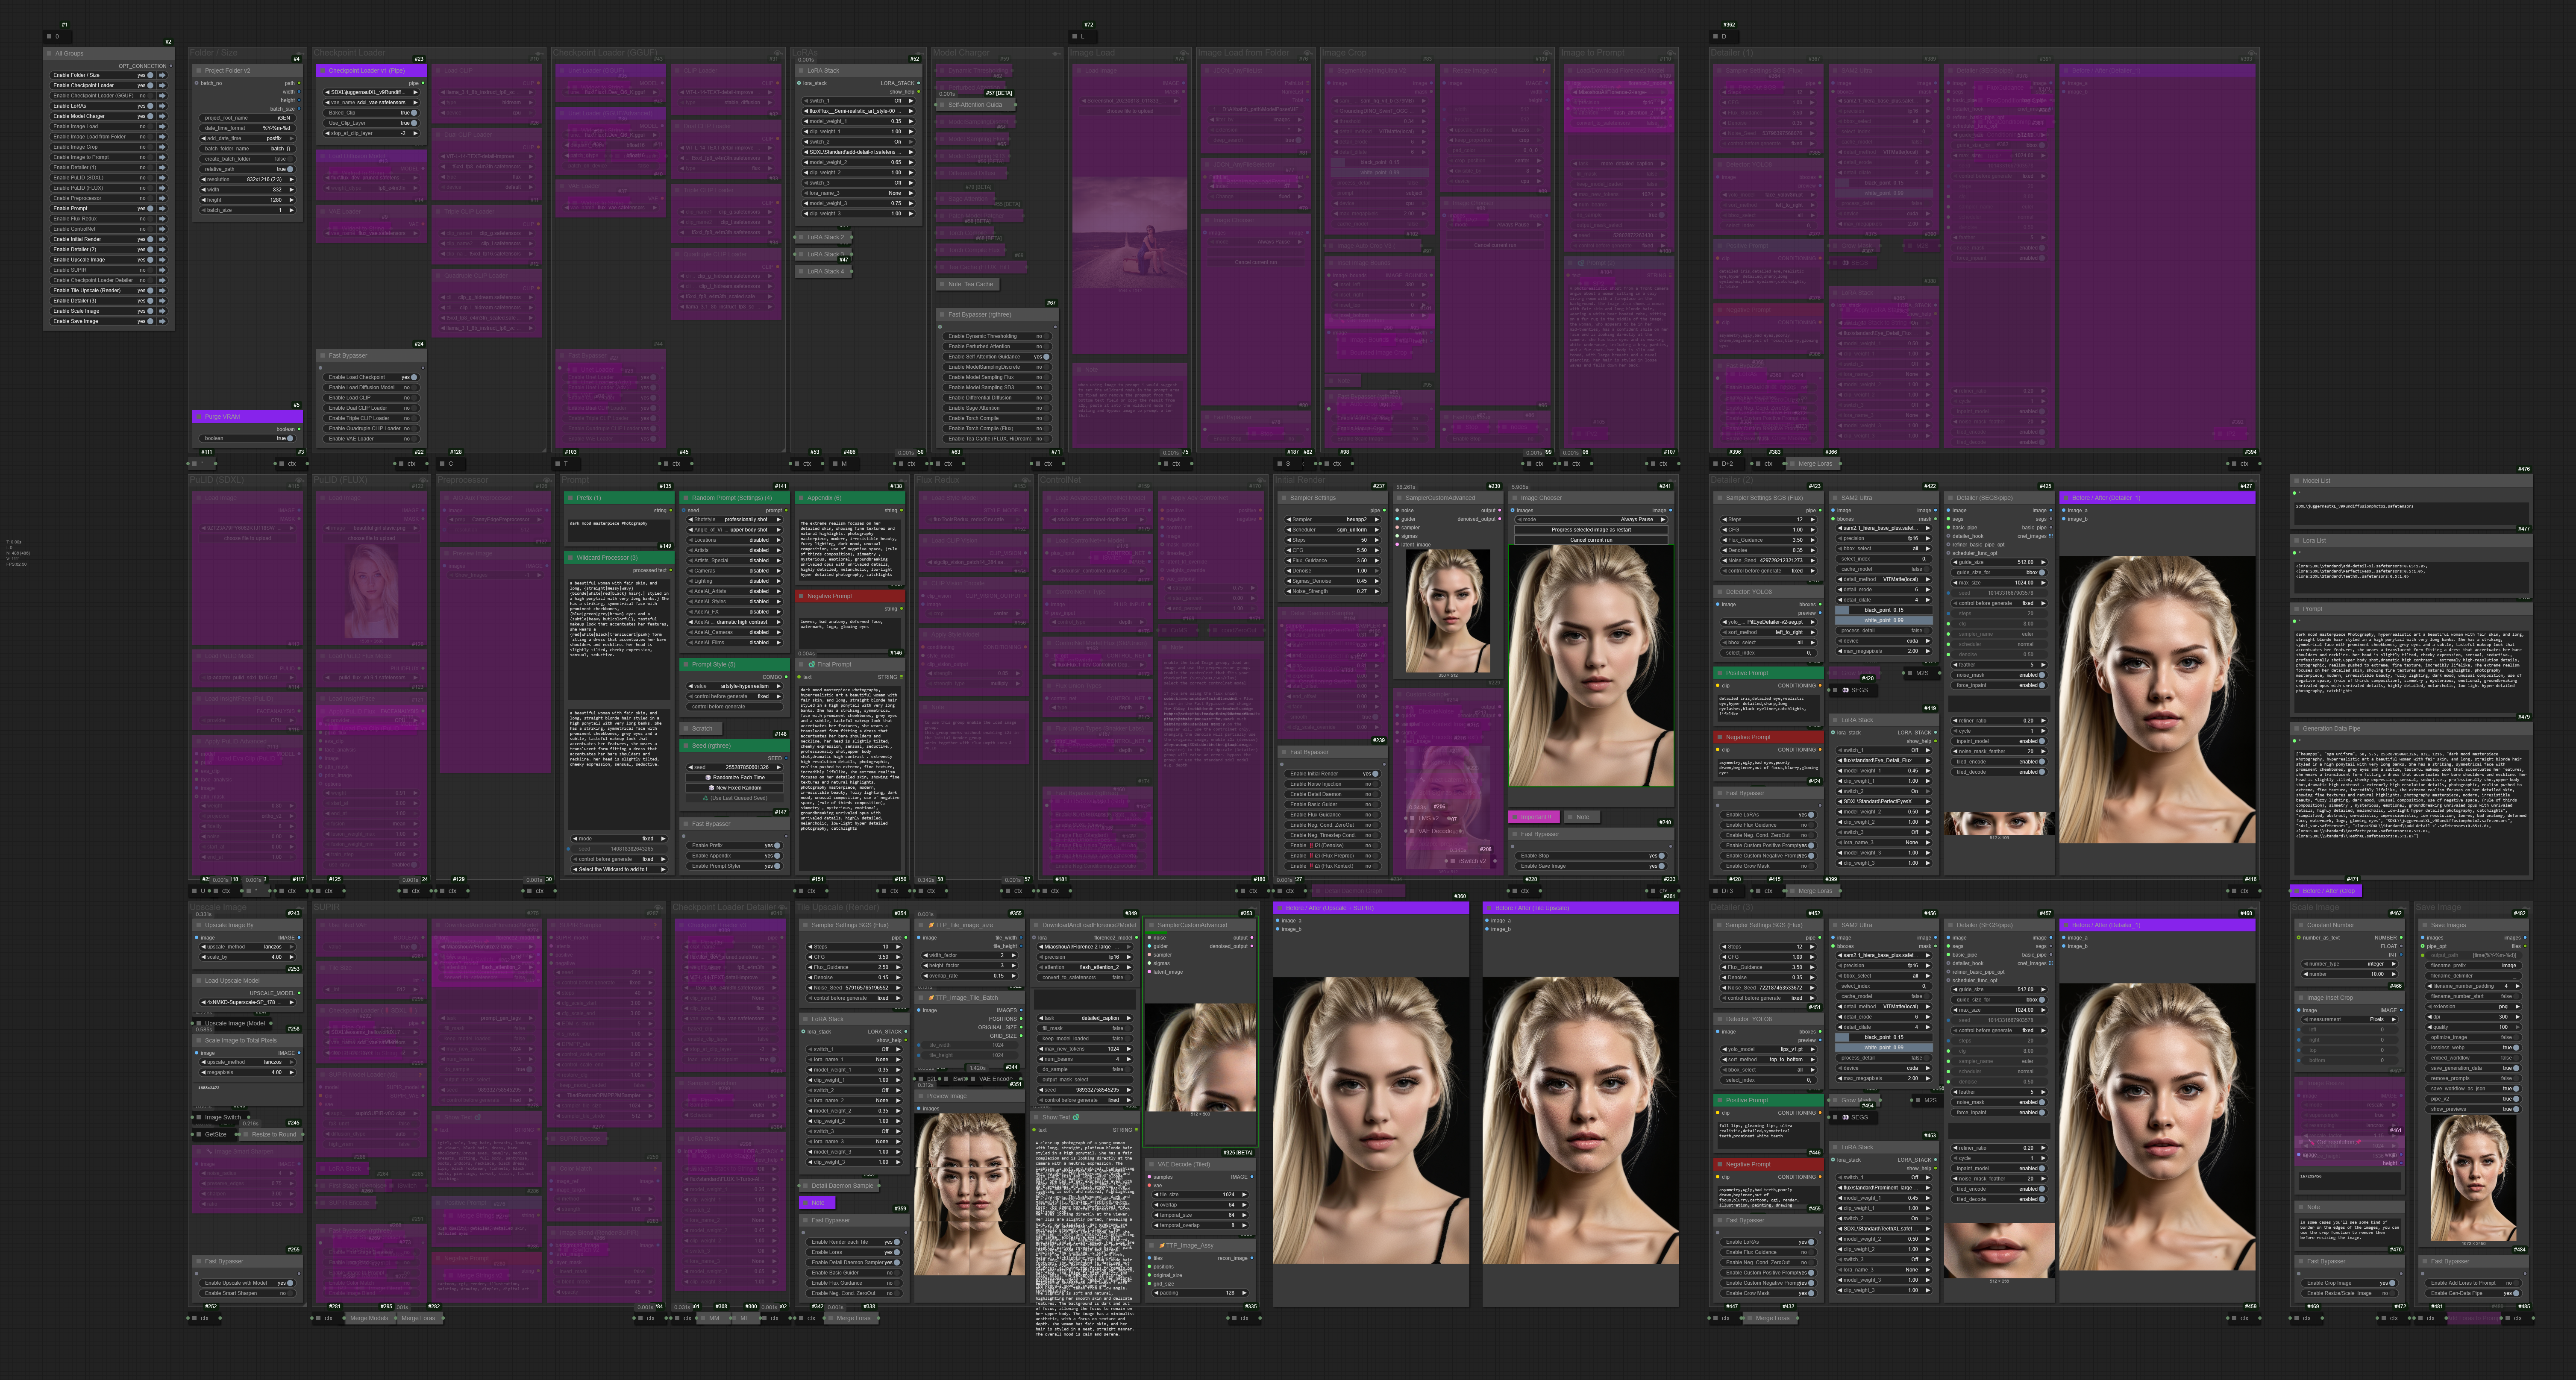Go to group using Enable Image to Prompt arrow

[x=161, y=157]
